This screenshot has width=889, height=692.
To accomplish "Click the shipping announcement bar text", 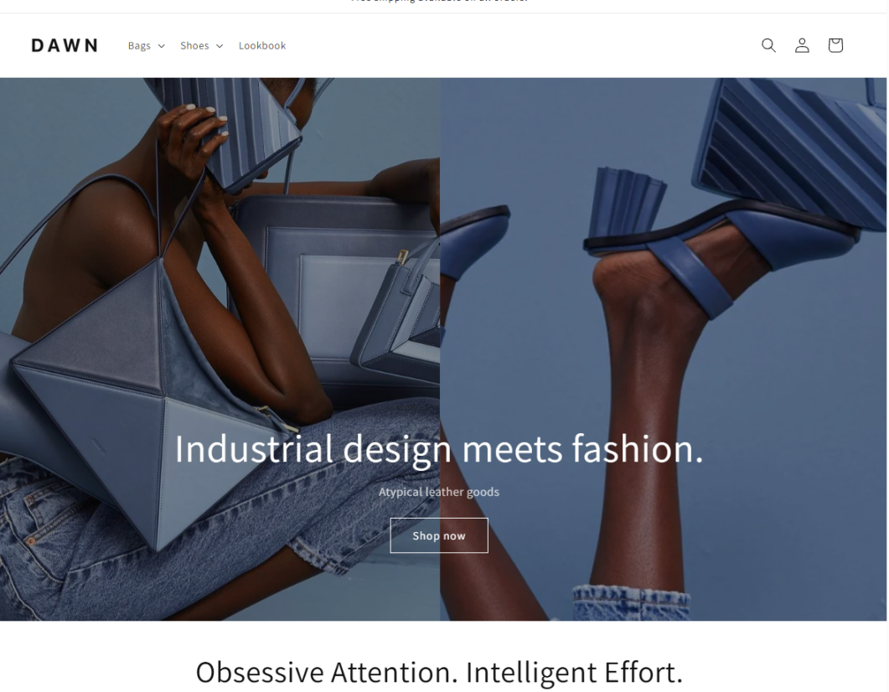I will tap(439, 2).
